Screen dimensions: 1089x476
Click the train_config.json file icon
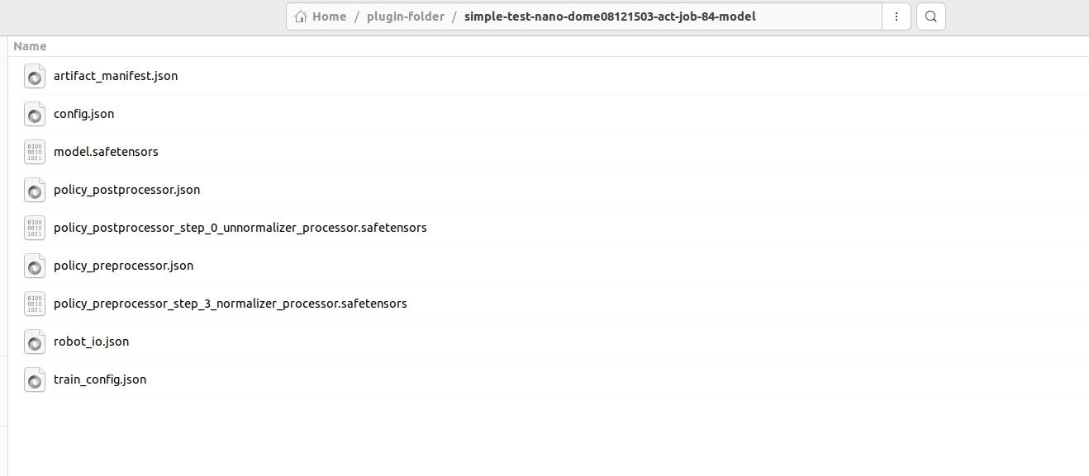pos(35,379)
